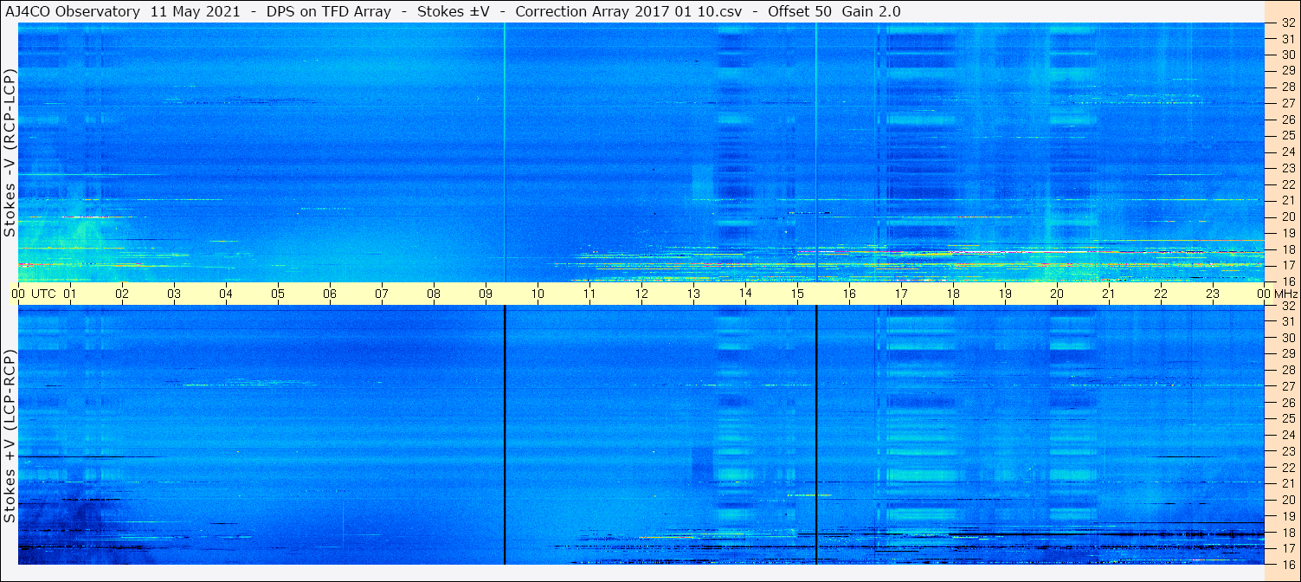
Task: Select the 12 hour tick label
Action: click(641, 294)
